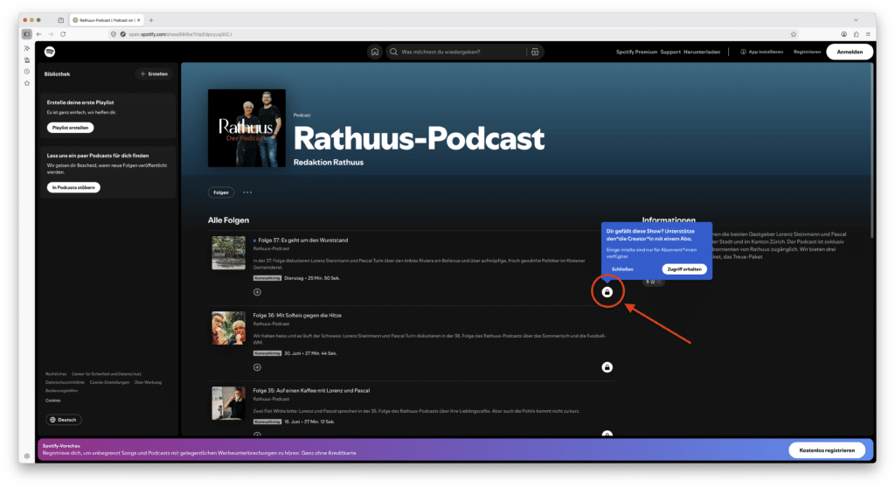Click the Folgen button

click(221, 192)
